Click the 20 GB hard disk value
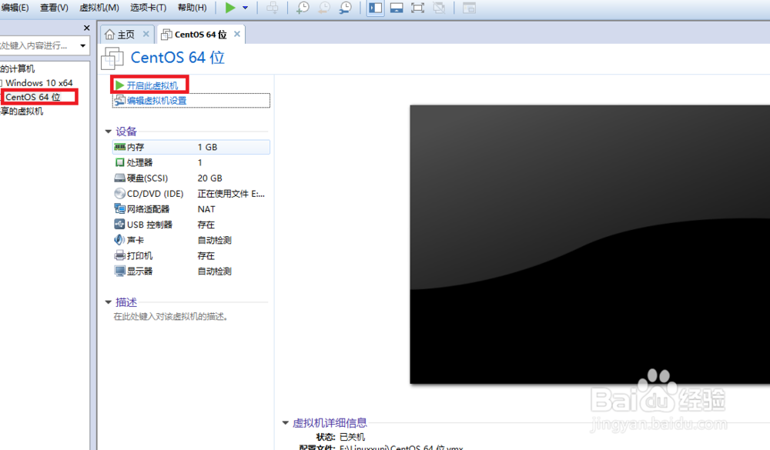The image size is (770, 450). click(x=209, y=178)
